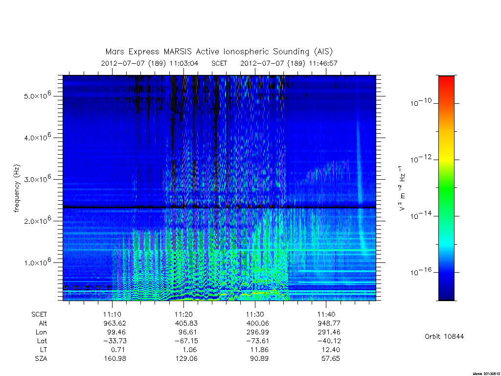501x376 pixels.
Task: Click the SZA value 57.65
Action: pos(331,358)
